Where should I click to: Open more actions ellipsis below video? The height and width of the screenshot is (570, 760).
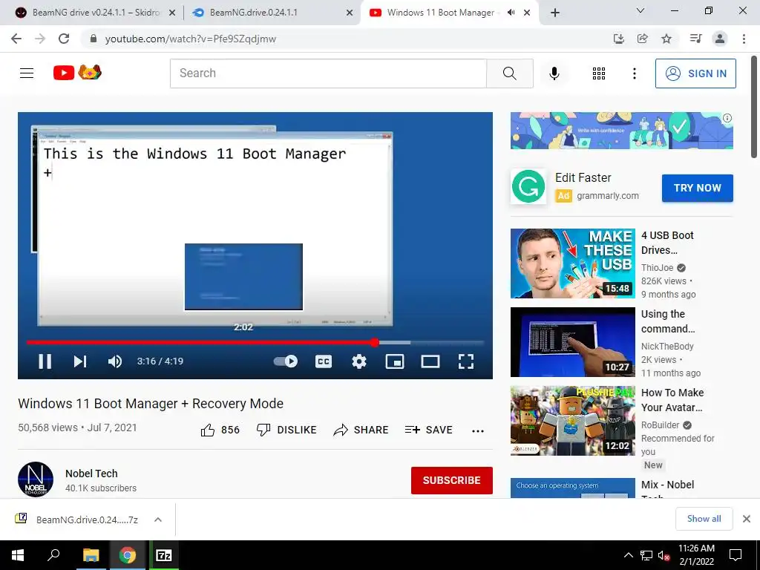[x=478, y=431]
